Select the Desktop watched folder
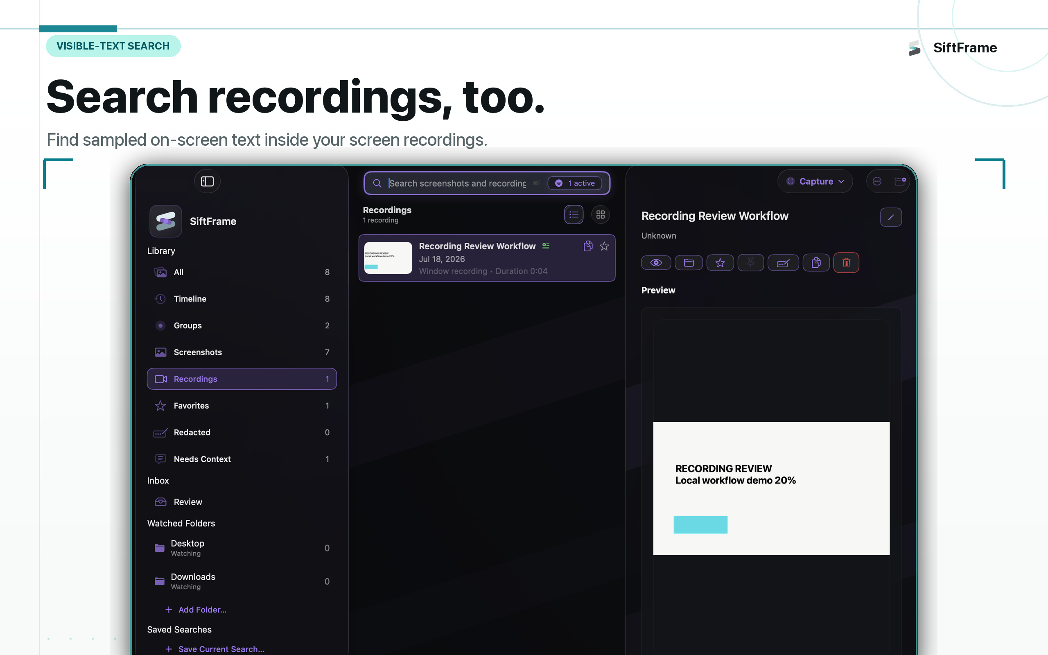Screen dimensions: 1048x655 coord(242,548)
